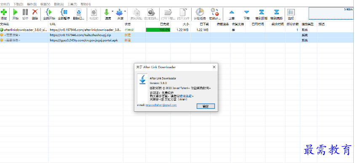This screenshot has width=355, height=163.
Task: Click Open File (打开文件) toolbar icon
Action: [x=183, y=12]
